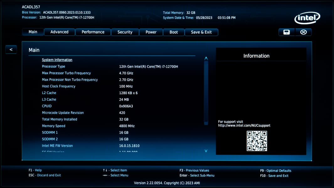Click F1 - Help
334x188 pixels.
pos(35,170)
